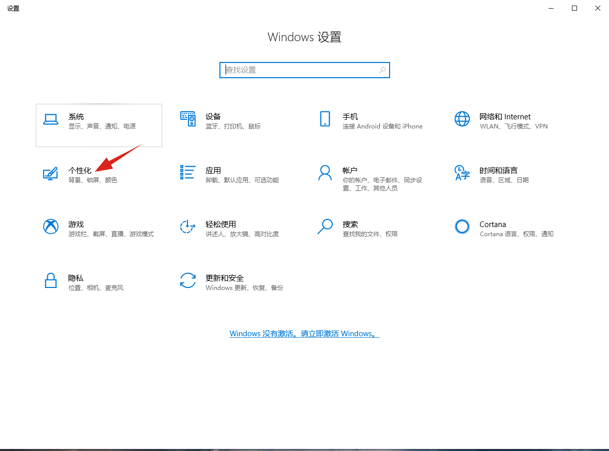Open the Windows activation link
The height and width of the screenshot is (451, 609).
(x=305, y=334)
